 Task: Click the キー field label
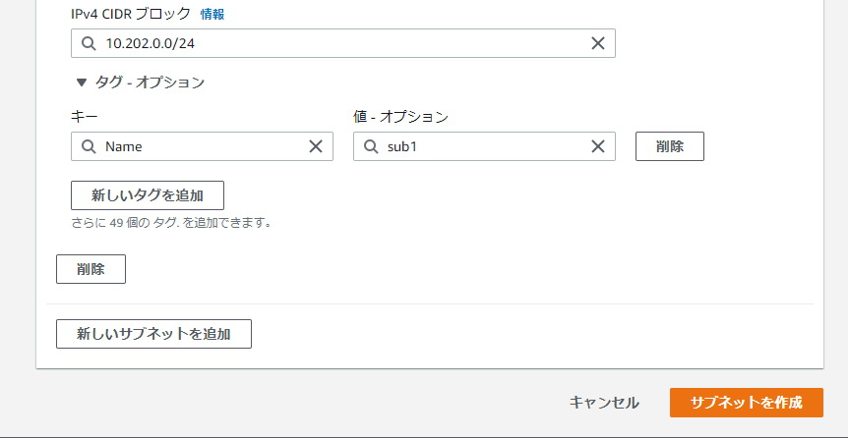point(84,117)
